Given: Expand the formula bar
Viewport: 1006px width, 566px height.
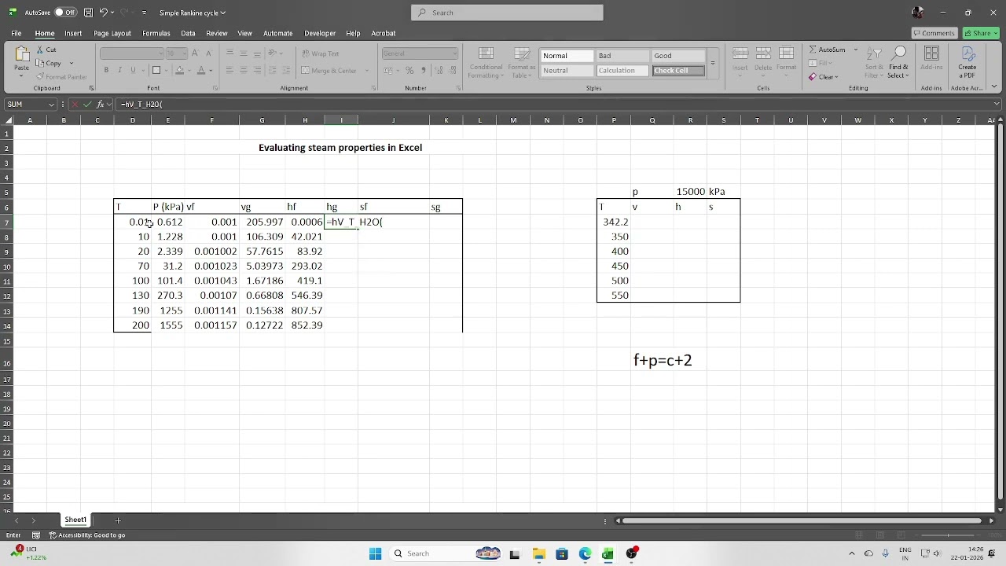Looking at the screenshot, I should [997, 104].
